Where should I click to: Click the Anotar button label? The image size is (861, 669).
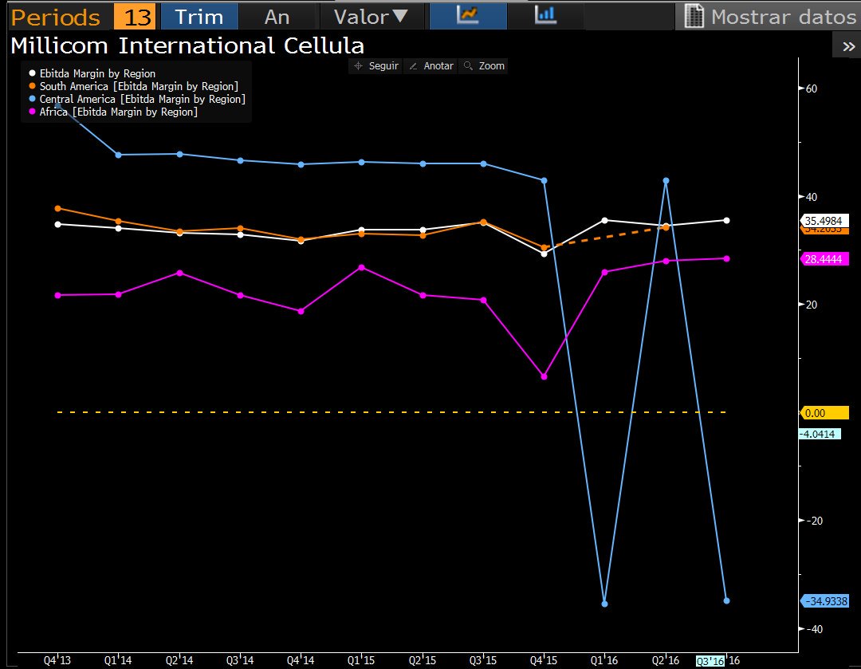pyautogui.click(x=438, y=66)
